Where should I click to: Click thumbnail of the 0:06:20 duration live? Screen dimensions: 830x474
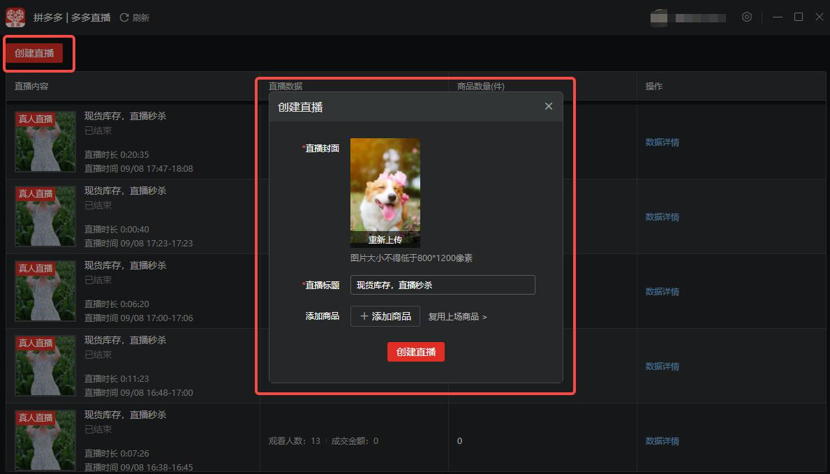(x=45, y=291)
